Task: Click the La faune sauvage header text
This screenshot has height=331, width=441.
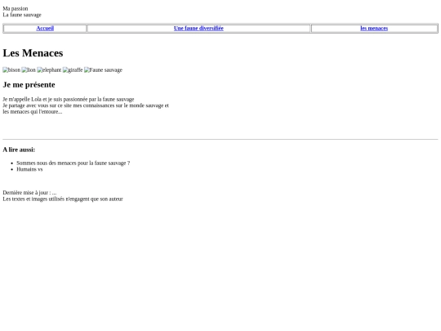Action: coord(22,15)
